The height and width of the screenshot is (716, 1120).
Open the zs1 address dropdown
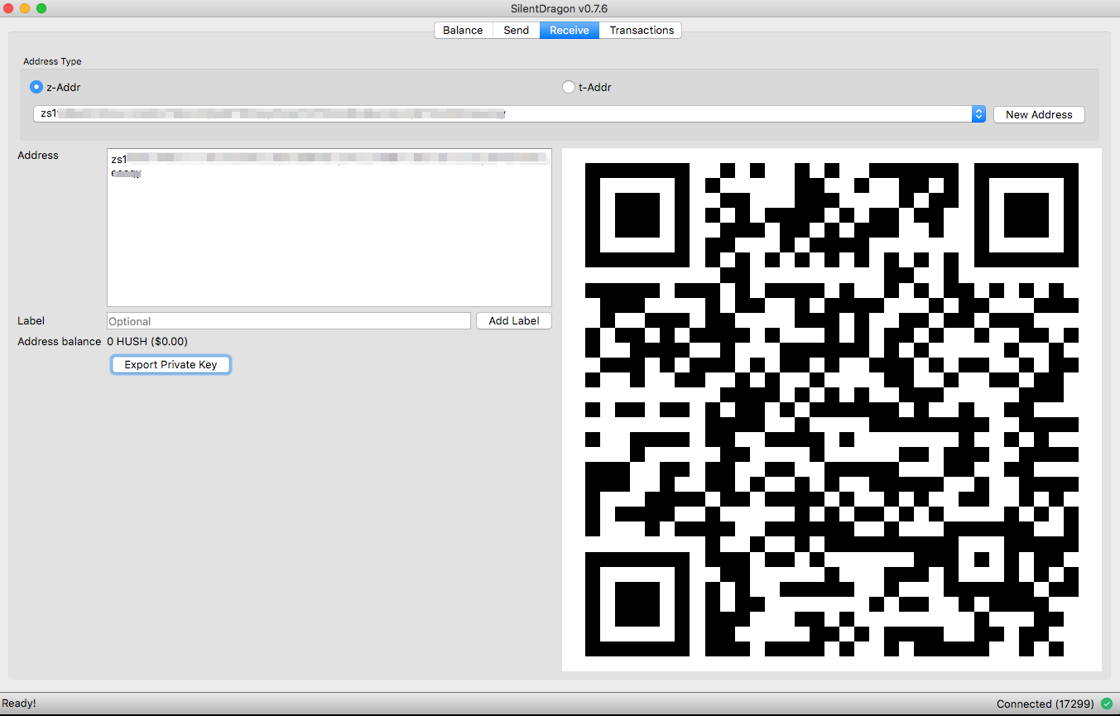pos(509,114)
